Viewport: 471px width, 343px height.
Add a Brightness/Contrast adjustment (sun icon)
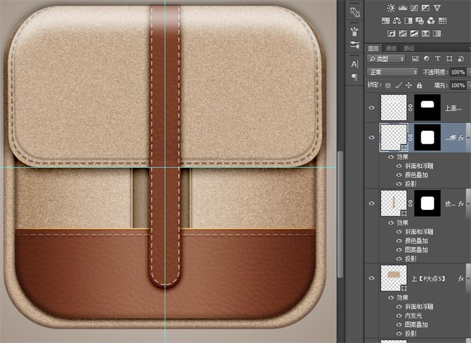pos(391,8)
